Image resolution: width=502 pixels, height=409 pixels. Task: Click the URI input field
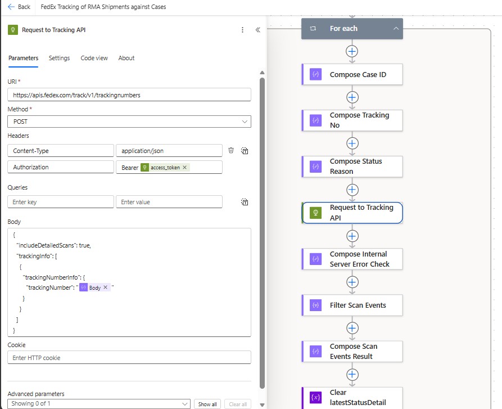129,95
